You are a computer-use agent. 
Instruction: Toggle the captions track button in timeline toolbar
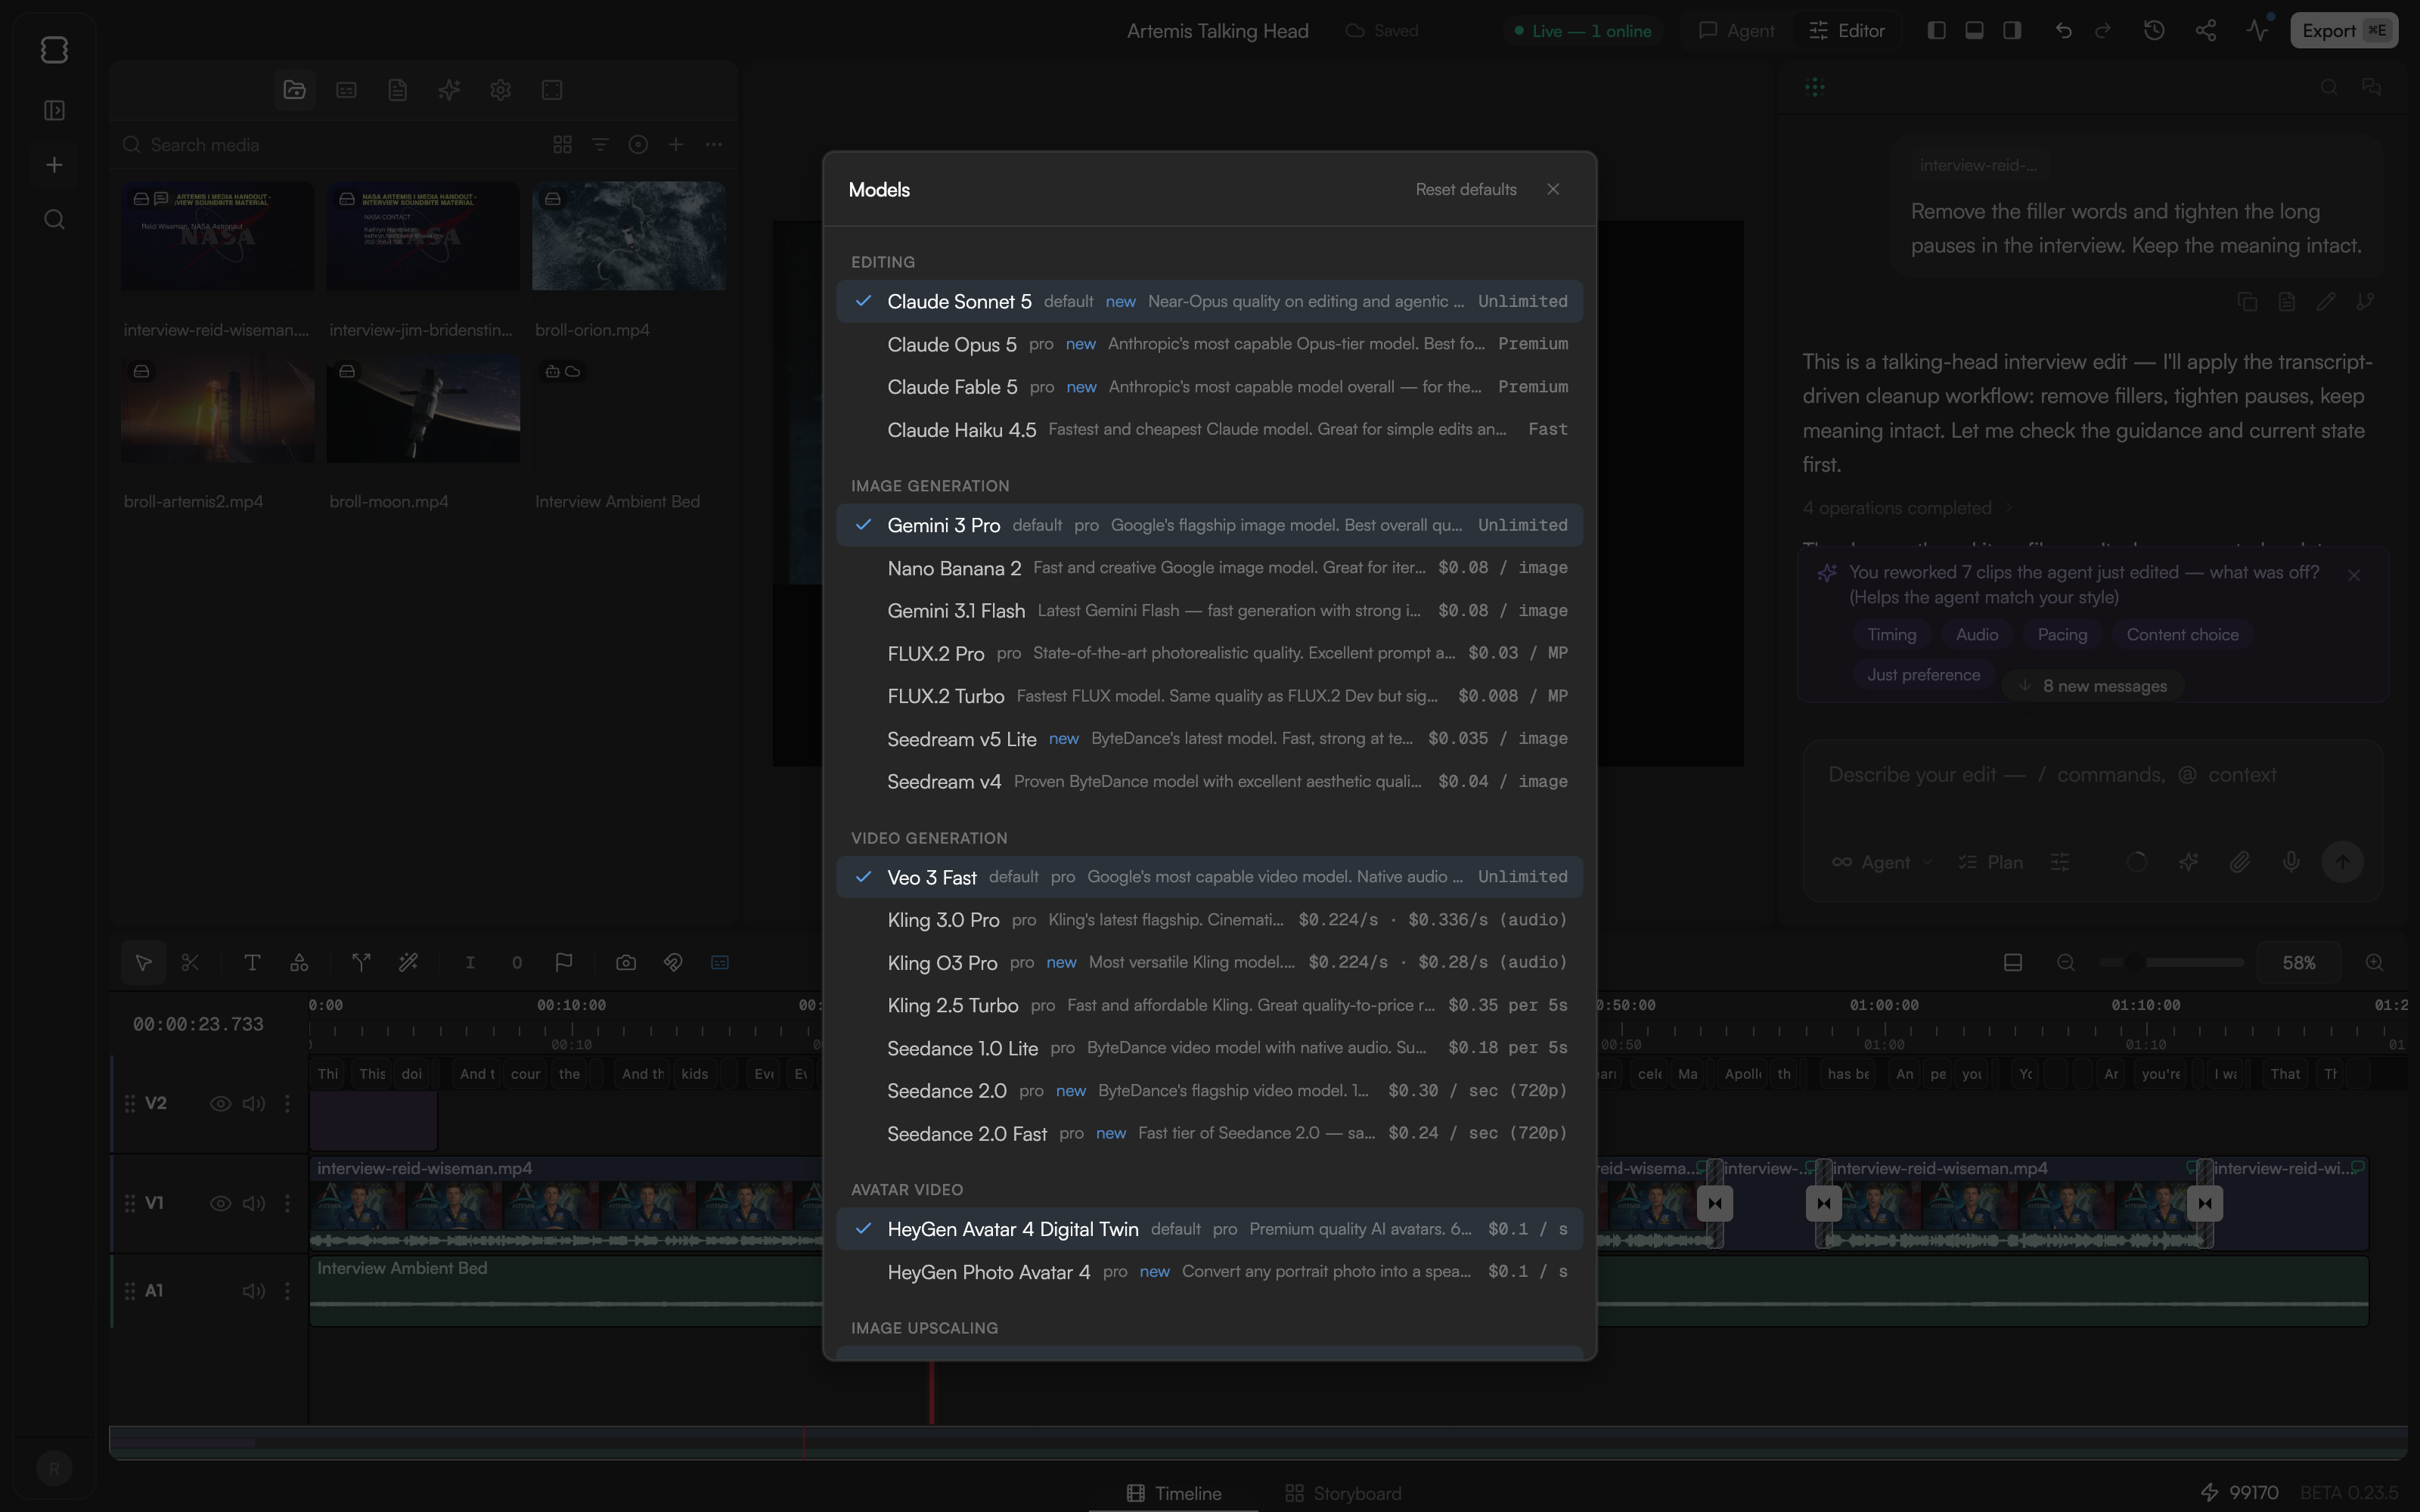tap(720, 963)
